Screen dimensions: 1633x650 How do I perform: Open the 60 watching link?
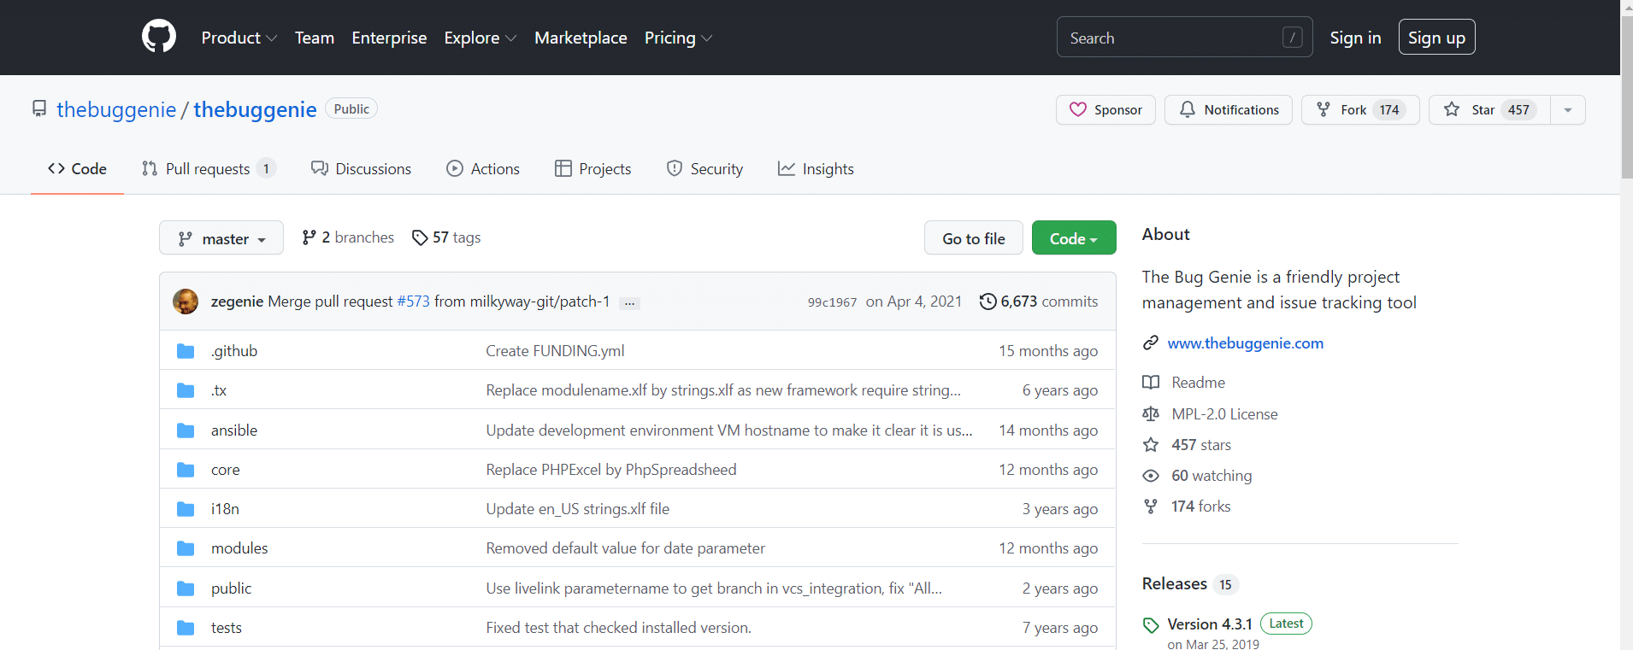point(1211,476)
